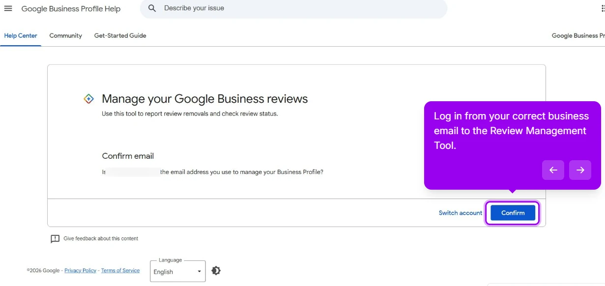This screenshot has width=605, height=286.
Task: Click the Google Business Profile Help title
Action: 71,9
